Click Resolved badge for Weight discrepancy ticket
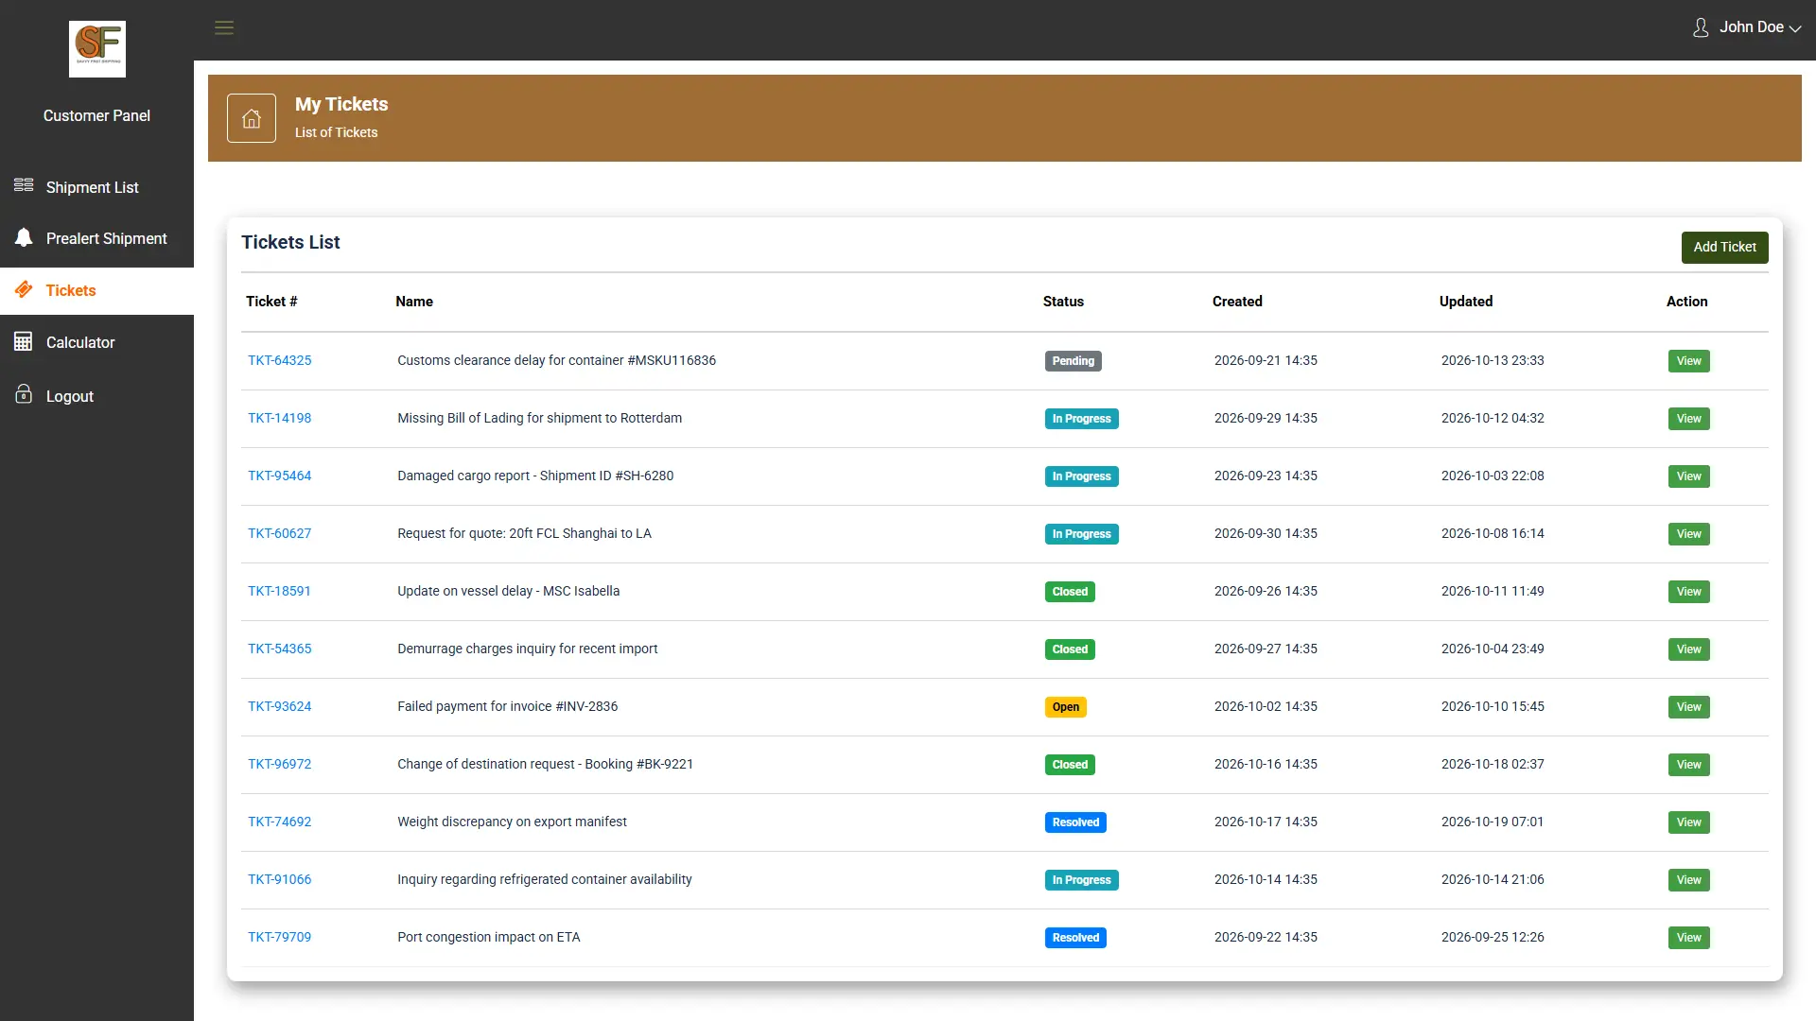 pos(1075,822)
